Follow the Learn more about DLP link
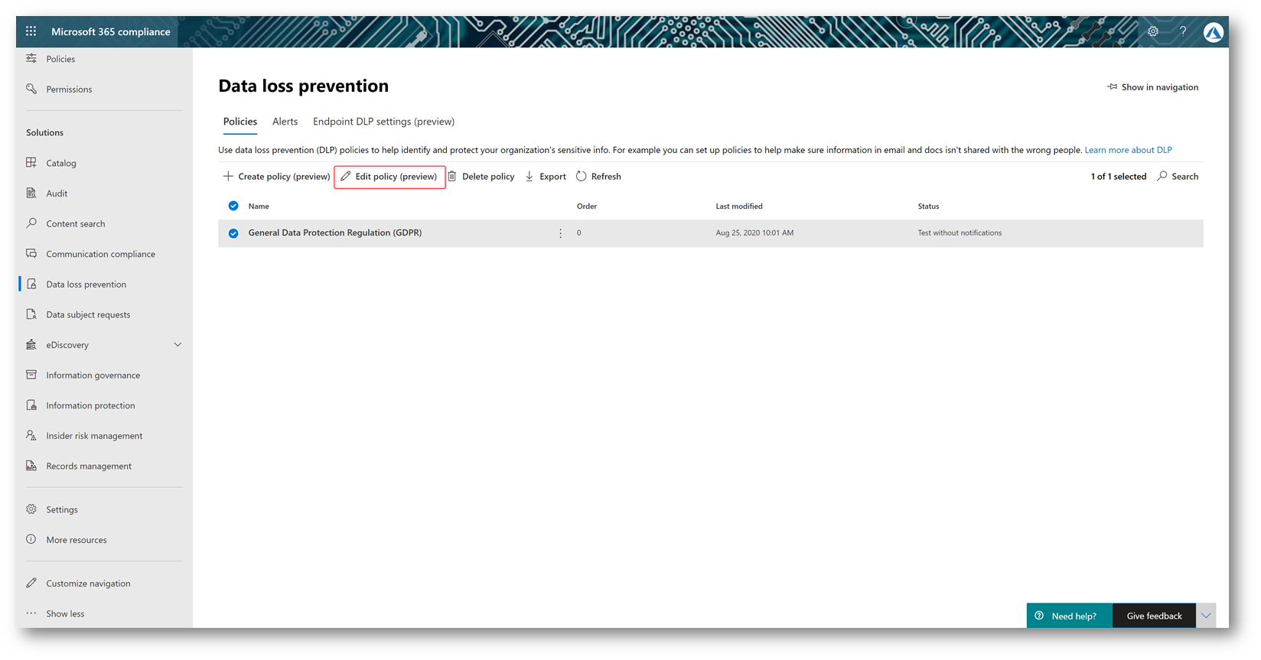Screen dimensions: 1261x660 [x=1128, y=150]
